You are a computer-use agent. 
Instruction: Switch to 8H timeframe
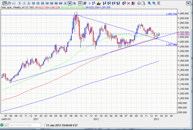click(61, 3)
